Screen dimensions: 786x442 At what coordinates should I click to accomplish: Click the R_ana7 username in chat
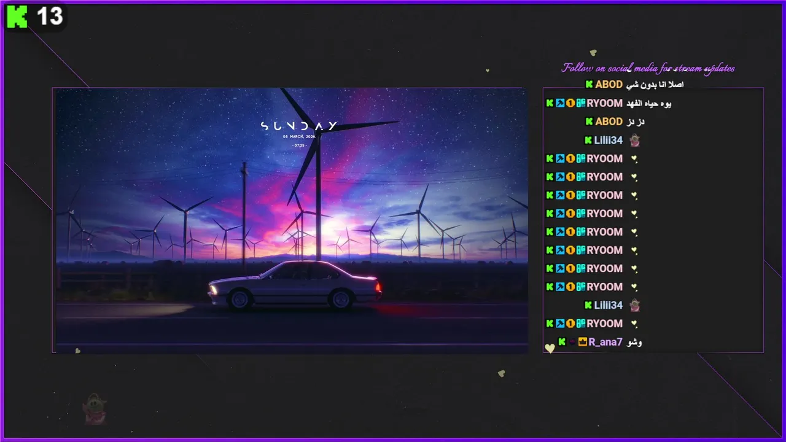(x=605, y=342)
